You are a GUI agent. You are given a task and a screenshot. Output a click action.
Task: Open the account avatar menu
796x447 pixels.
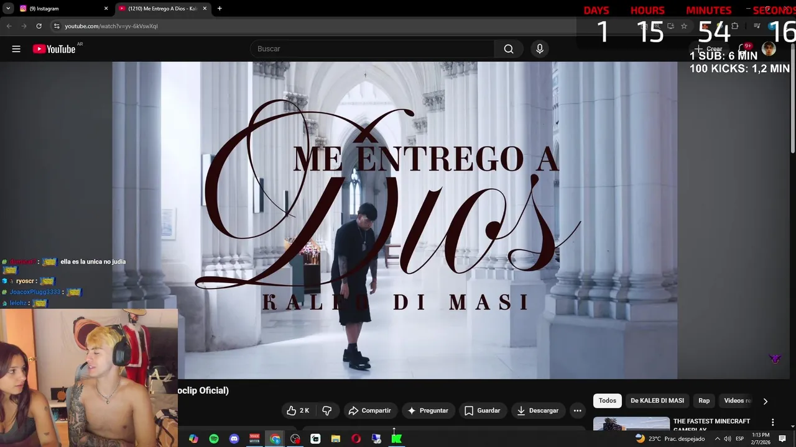point(769,49)
